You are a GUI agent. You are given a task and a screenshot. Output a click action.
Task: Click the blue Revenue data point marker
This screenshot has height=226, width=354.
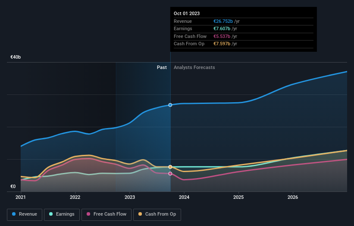[170, 105]
